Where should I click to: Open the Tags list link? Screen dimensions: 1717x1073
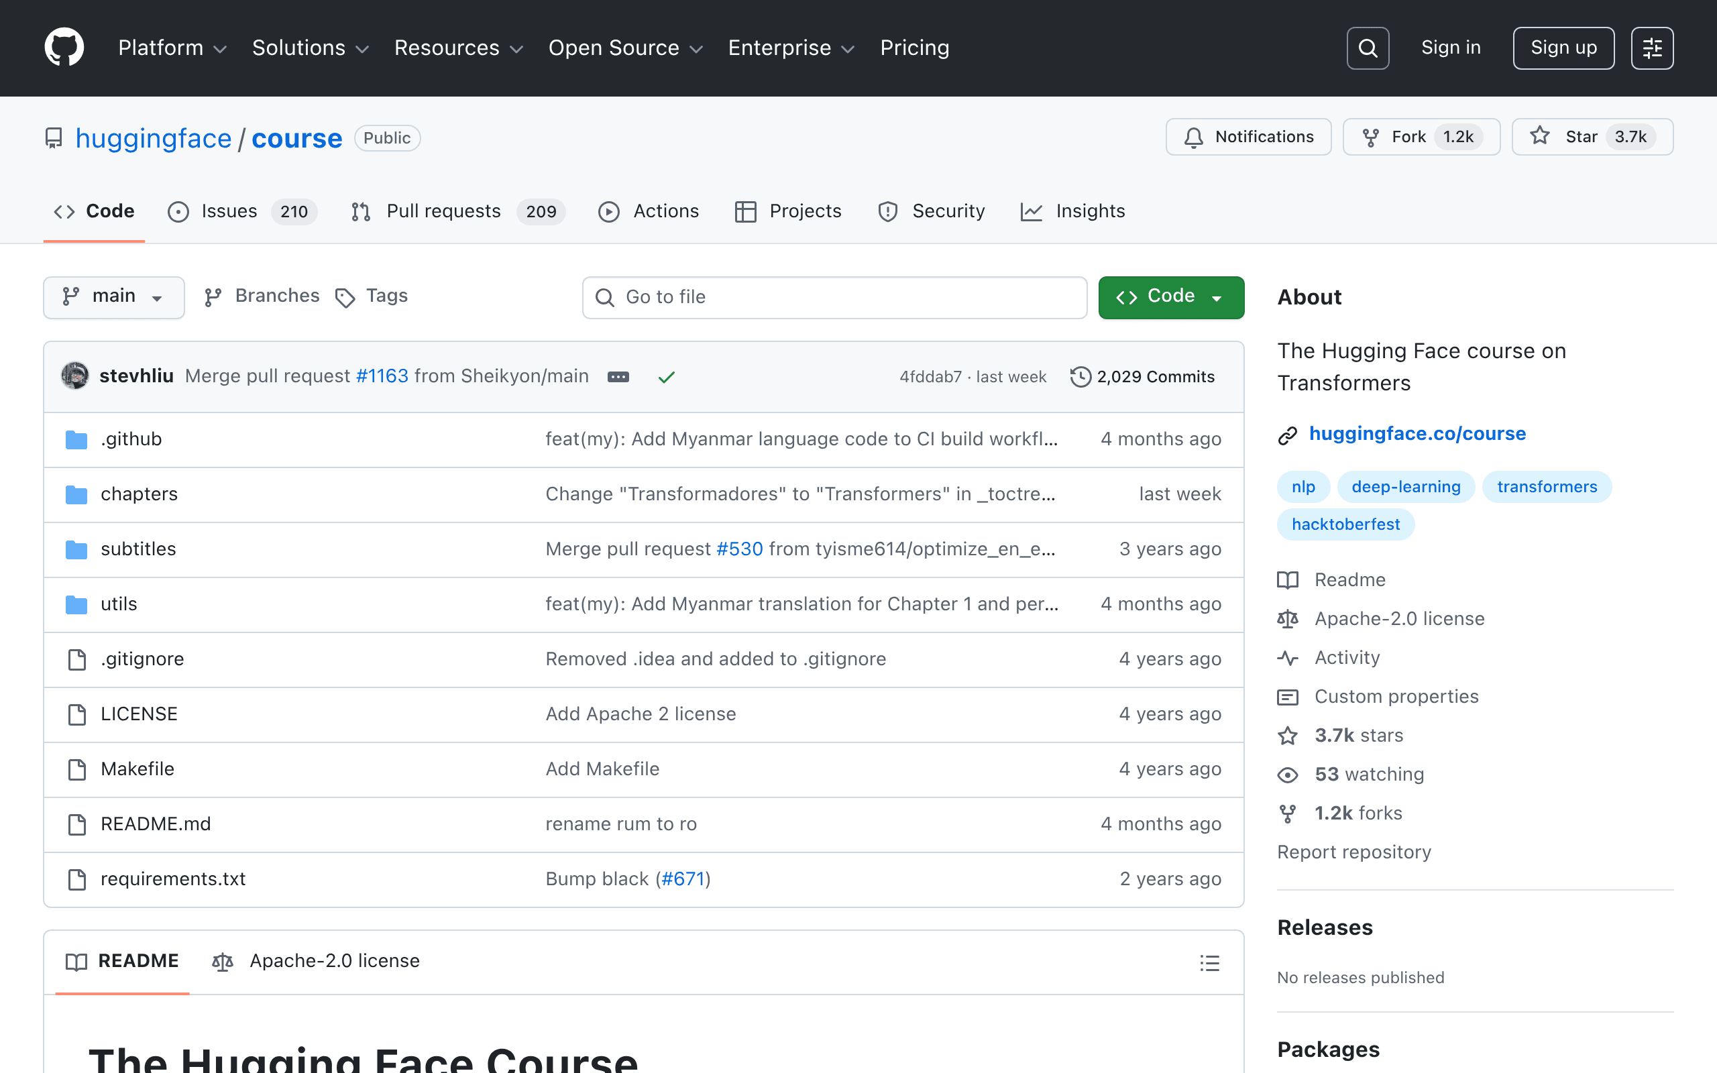click(x=372, y=296)
